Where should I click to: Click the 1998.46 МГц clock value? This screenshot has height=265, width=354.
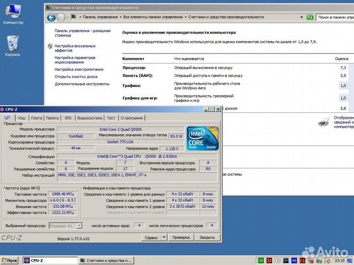tap(63, 194)
